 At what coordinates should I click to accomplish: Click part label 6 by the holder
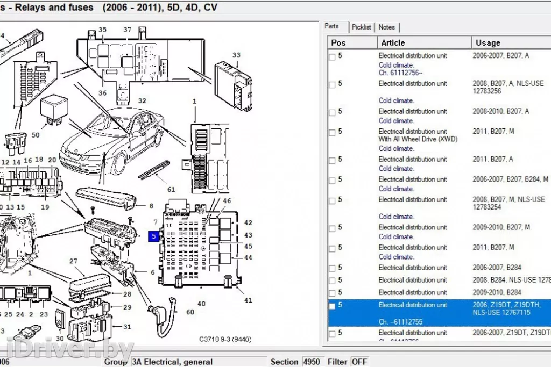pos(152,272)
